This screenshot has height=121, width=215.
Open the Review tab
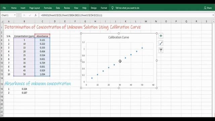[67, 8]
